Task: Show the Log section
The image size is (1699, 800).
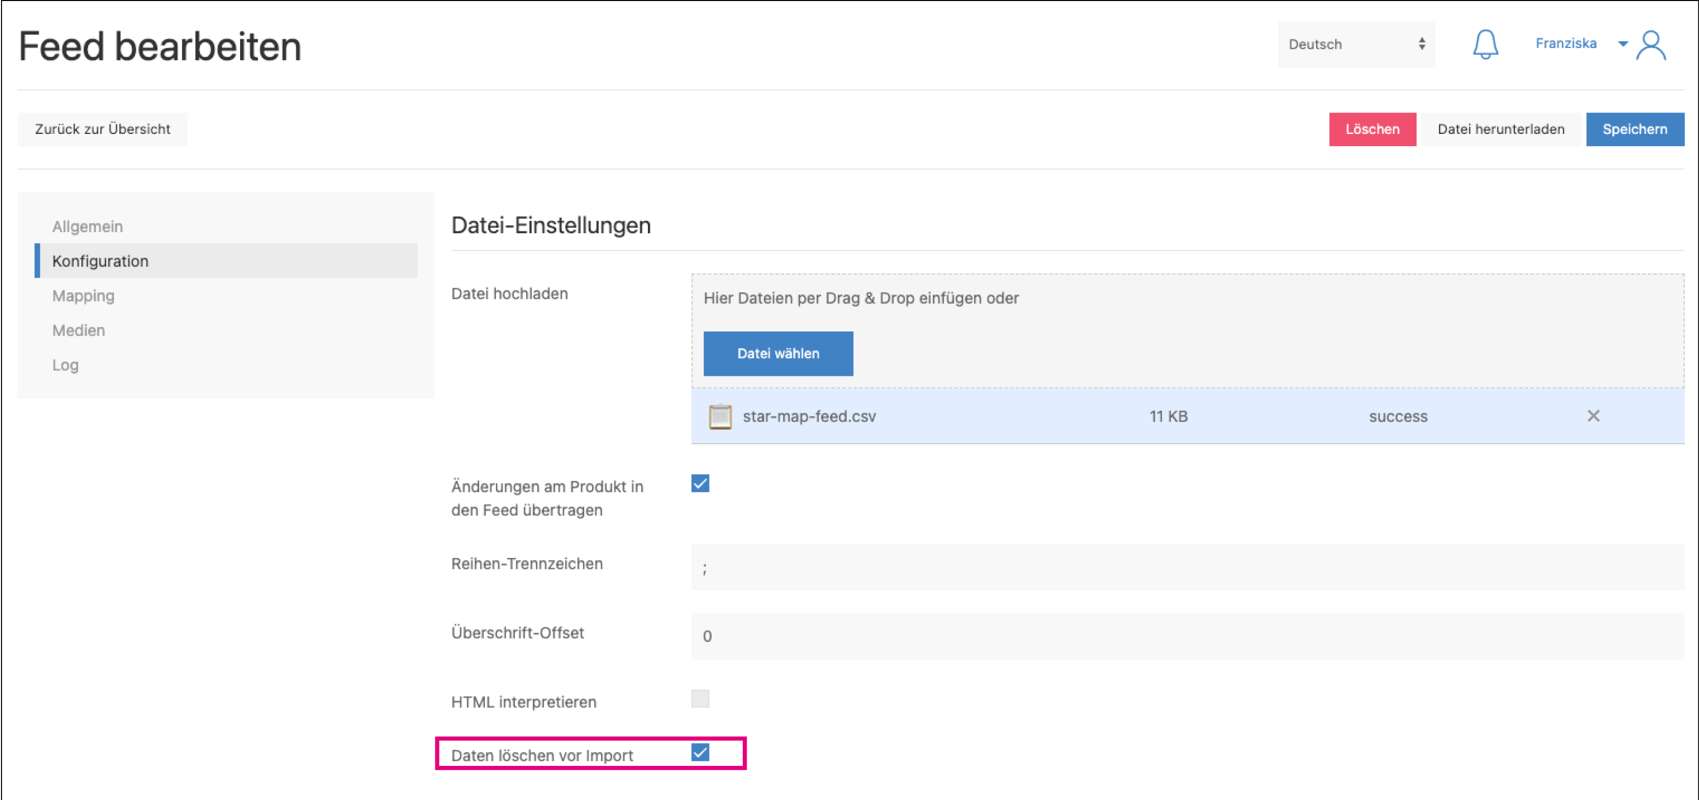Action: tap(65, 365)
